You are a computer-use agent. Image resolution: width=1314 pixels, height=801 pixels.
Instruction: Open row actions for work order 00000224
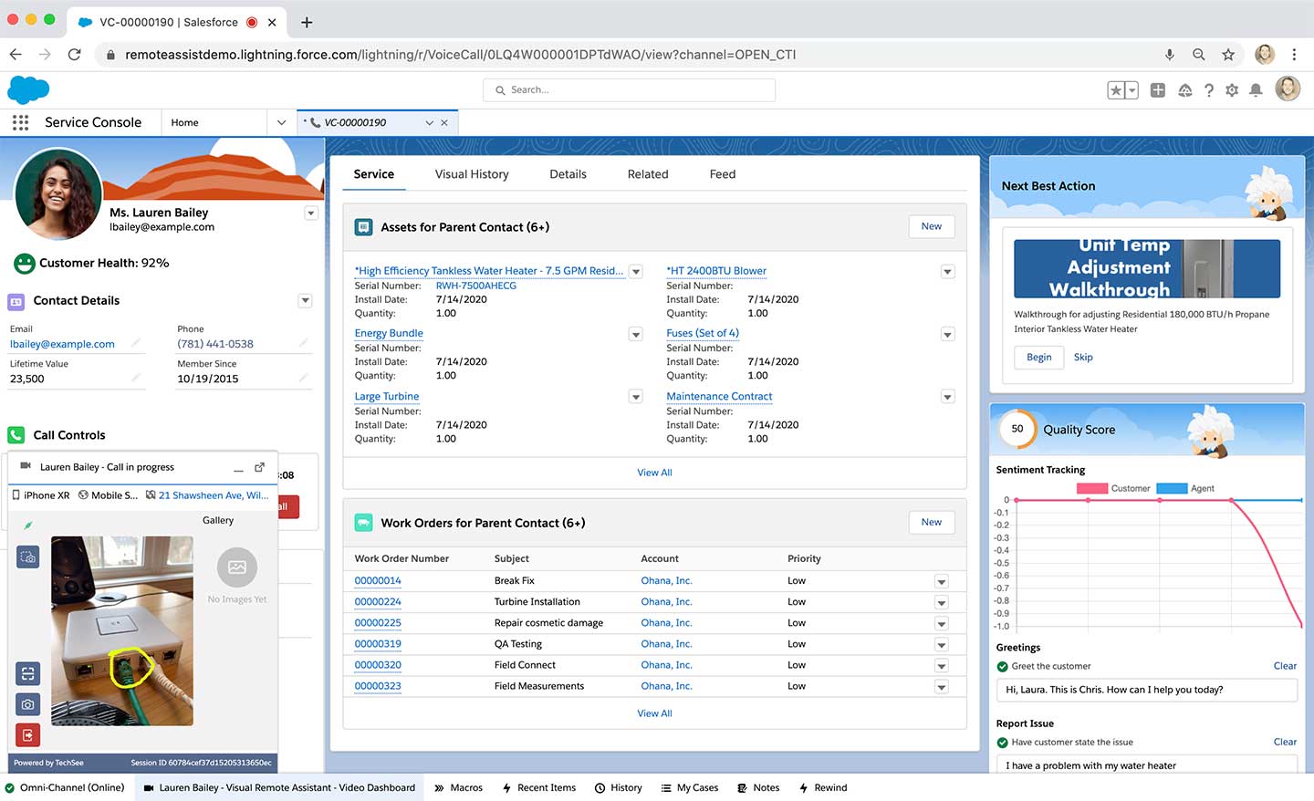pyautogui.click(x=941, y=603)
